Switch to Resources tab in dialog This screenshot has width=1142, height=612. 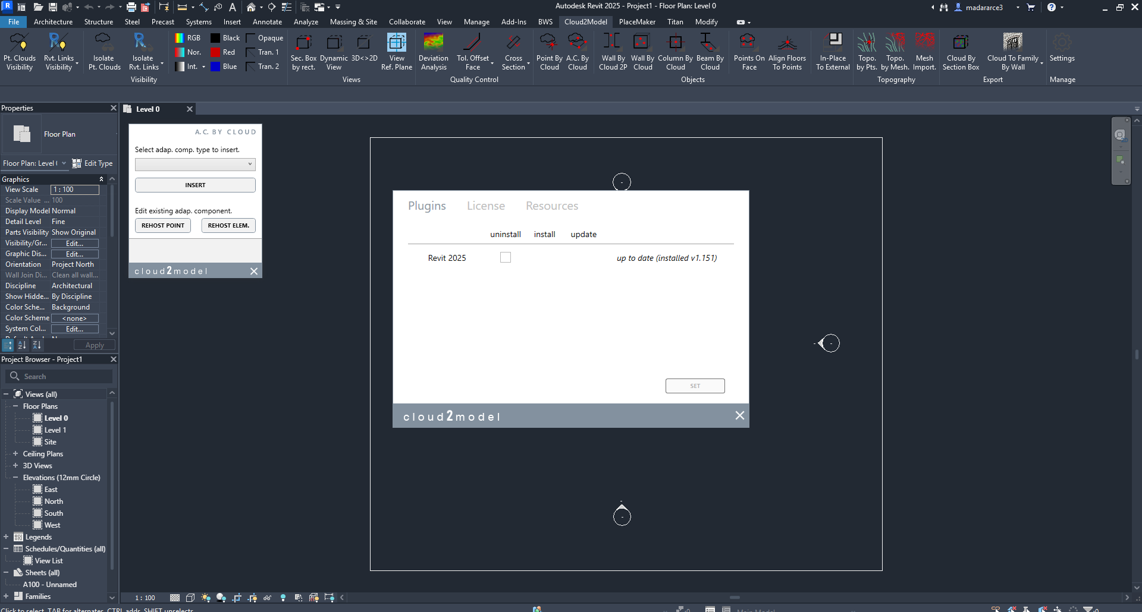551,206
